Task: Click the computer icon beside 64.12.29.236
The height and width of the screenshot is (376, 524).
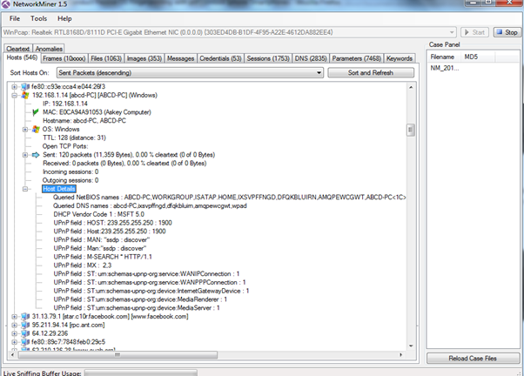Action: 25,333
